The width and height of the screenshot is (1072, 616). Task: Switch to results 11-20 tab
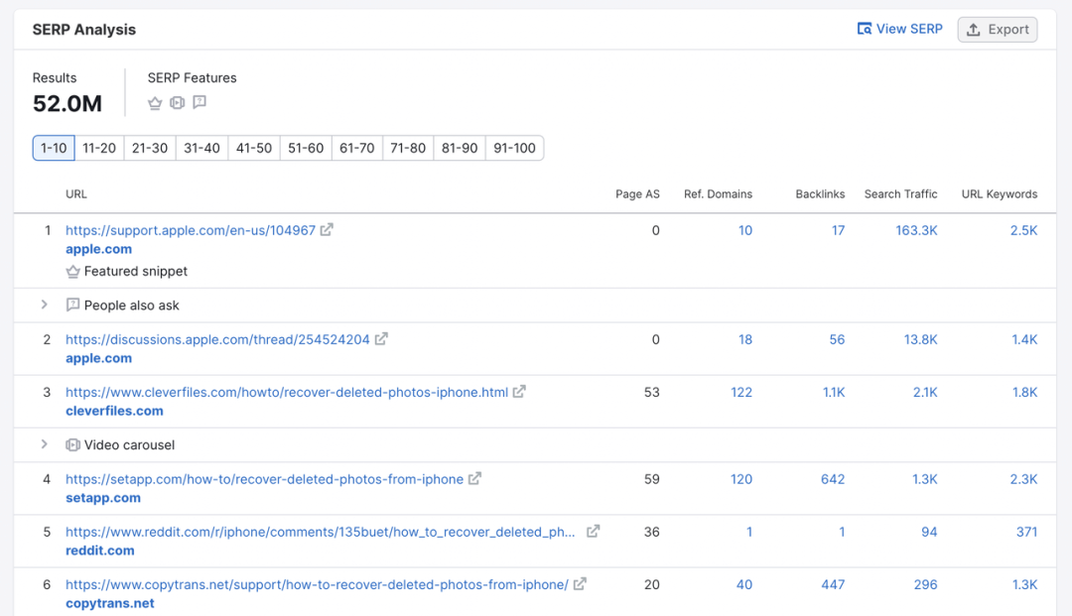pos(99,148)
